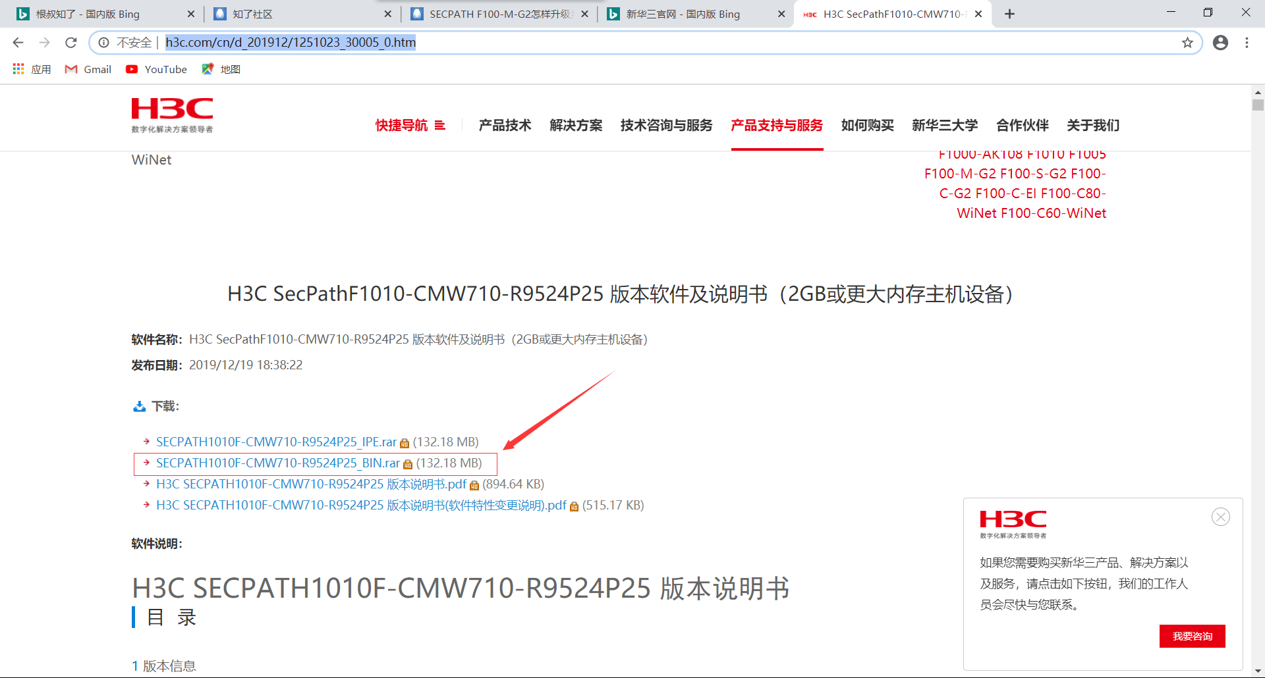The height and width of the screenshot is (678, 1265).
Task: Close the 知了社区 tab
Action: (387, 14)
